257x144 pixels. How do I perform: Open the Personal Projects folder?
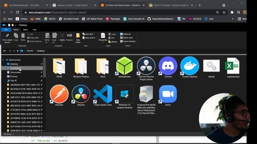[81, 68]
